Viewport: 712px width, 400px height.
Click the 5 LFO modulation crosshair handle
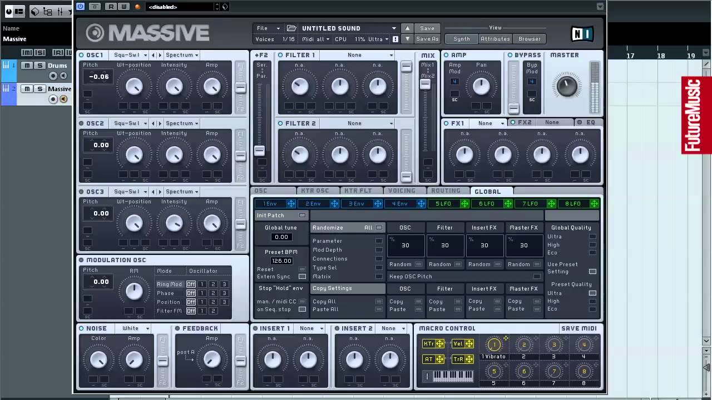click(464, 204)
